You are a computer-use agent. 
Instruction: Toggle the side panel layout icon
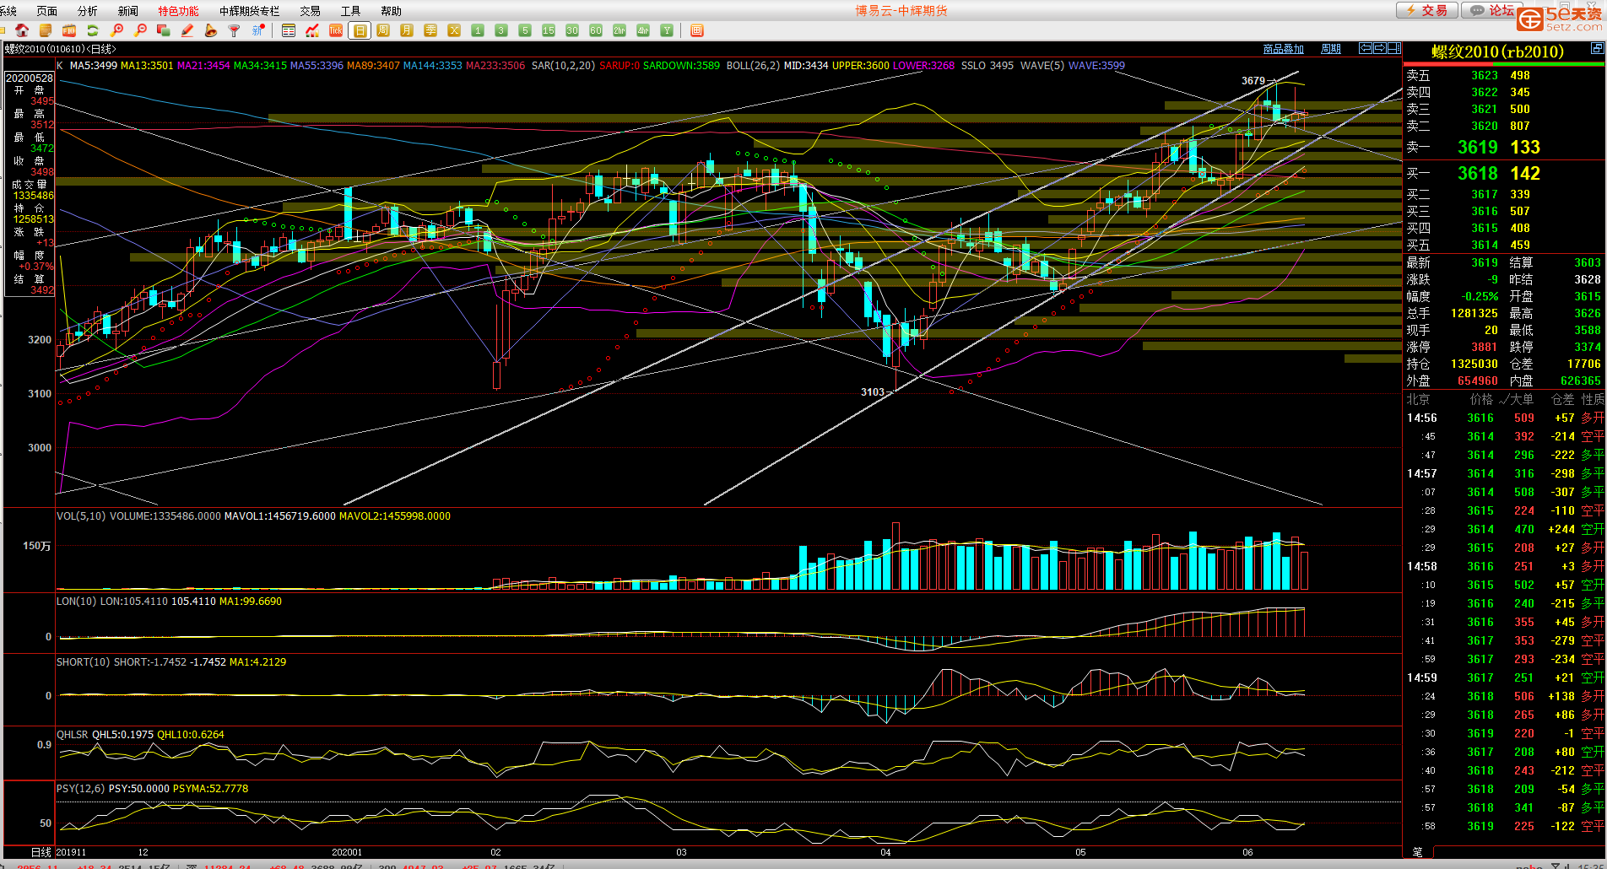tap(1394, 48)
